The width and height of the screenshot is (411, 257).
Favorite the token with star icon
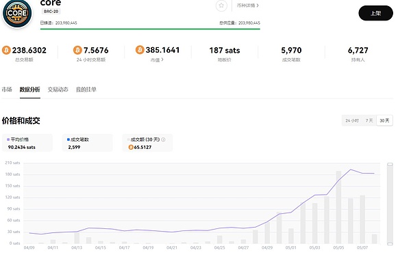221,5
